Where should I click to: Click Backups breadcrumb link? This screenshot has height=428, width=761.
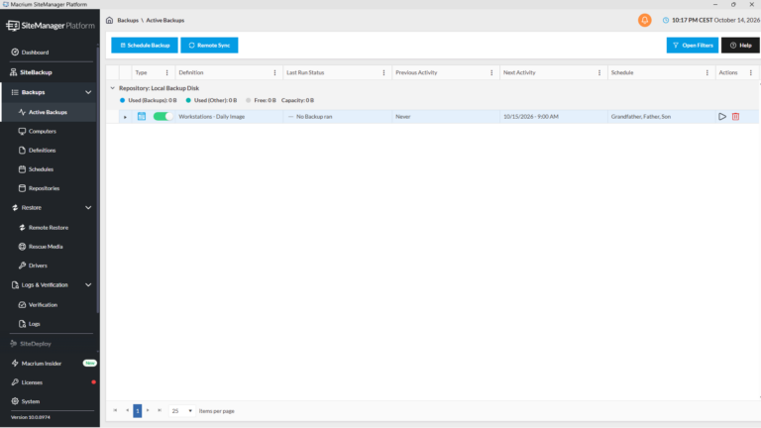click(128, 21)
